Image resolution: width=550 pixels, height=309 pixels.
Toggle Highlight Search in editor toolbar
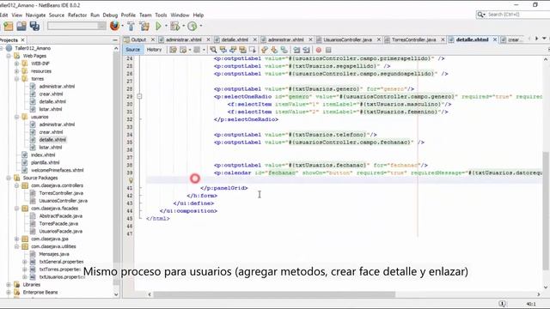(242, 50)
